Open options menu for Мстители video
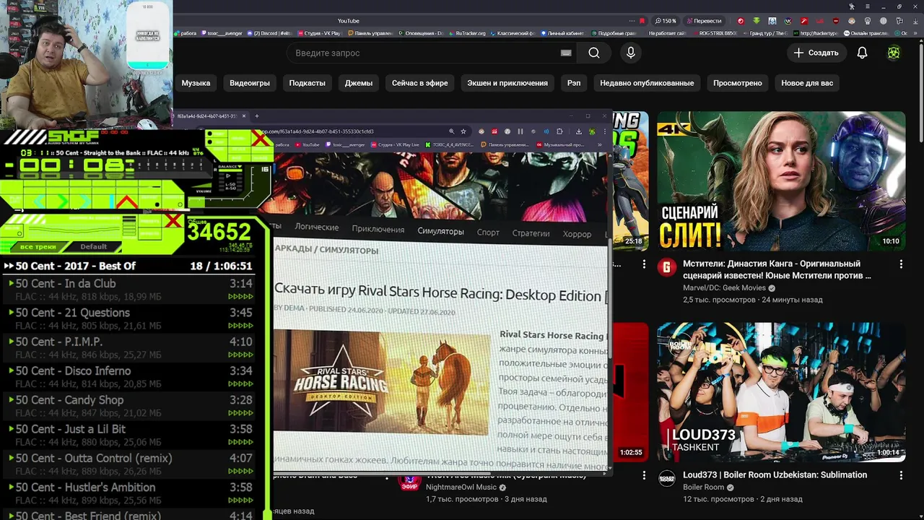Screen dimensions: 924x520 pos(901,265)
